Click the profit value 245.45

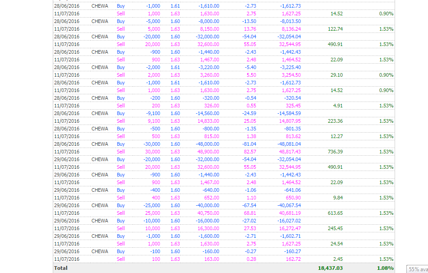[335, 228]
